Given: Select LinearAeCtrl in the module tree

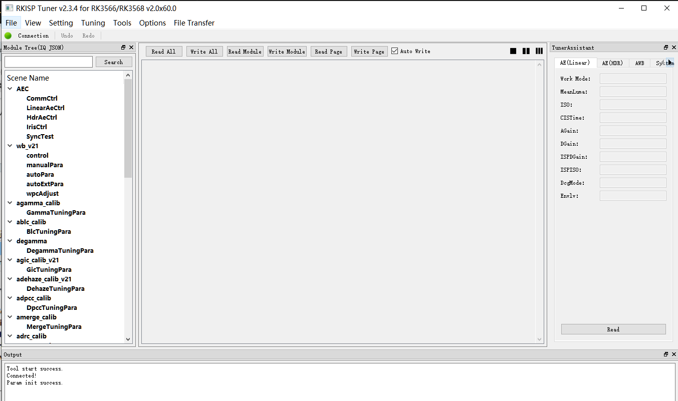Looking at the screenshot, I should click(x=46, y=108).
